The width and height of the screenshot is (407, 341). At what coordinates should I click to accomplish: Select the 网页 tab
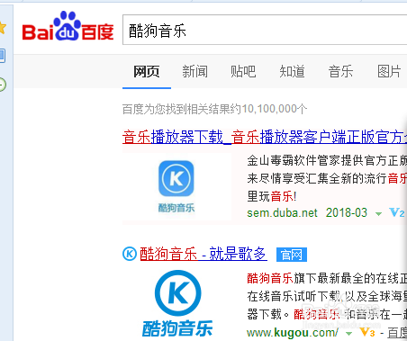(x=147, y=72)
